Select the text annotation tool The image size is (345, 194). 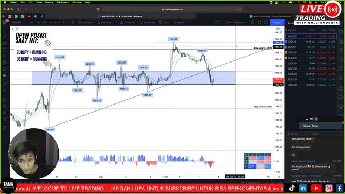(x=5, y=56)
